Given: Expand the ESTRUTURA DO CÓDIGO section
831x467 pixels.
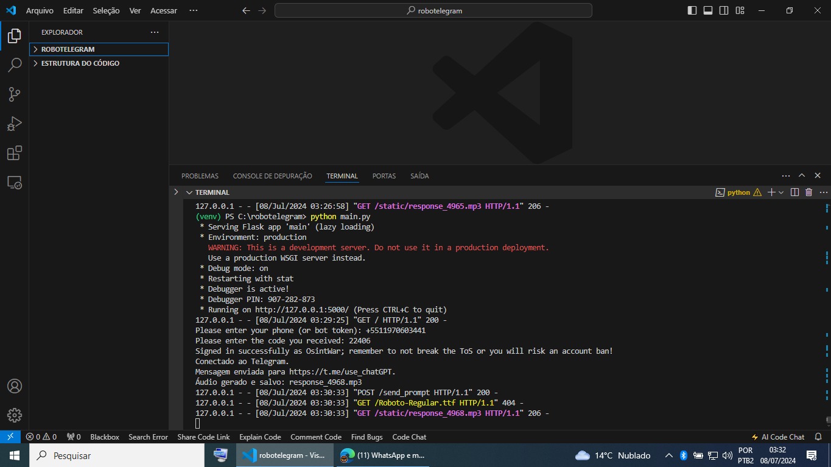Looking at the screenshot, I should 99,63.
